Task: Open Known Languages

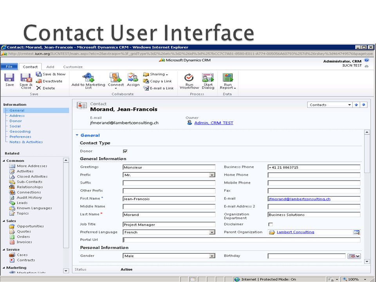Action: [34, 208]
